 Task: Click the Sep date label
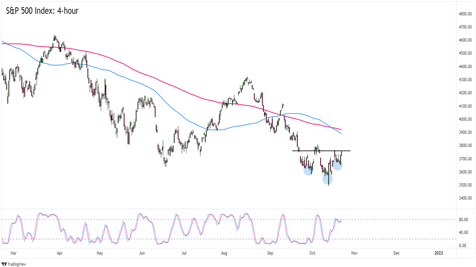click(x=270, y=253)
